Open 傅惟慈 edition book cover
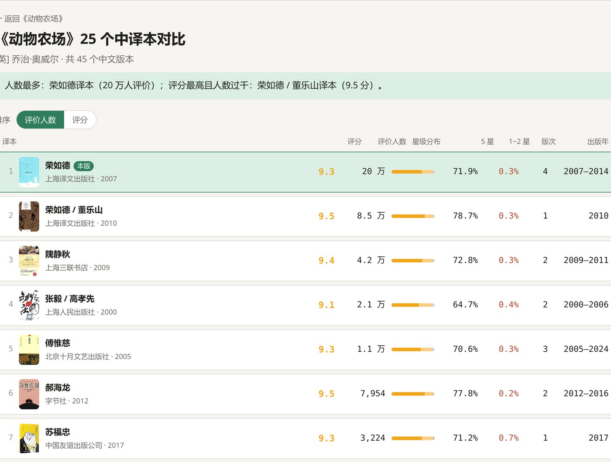Viewport: 611px width, 462px height. tap(29, 350)
